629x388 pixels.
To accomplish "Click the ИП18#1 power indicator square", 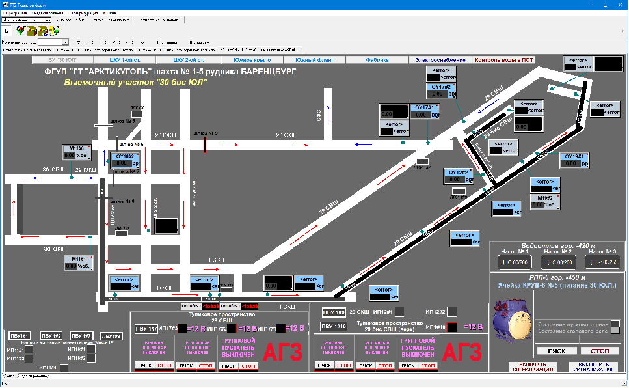I will coord(91,349).
